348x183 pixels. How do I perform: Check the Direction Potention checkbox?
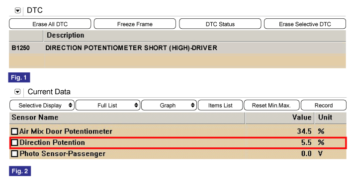point(14,142)
